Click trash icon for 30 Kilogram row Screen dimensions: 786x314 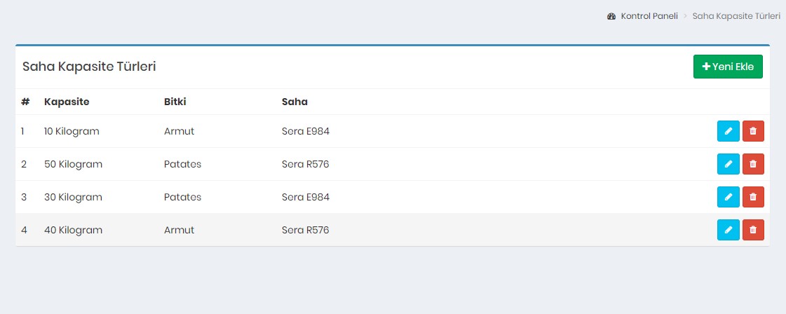[753, 197]
